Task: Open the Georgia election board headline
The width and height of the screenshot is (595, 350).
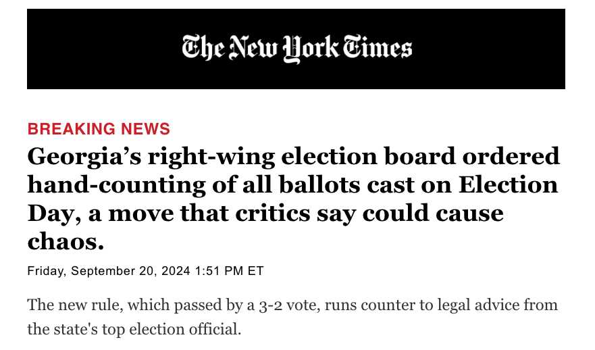Action: coord(293,199)
